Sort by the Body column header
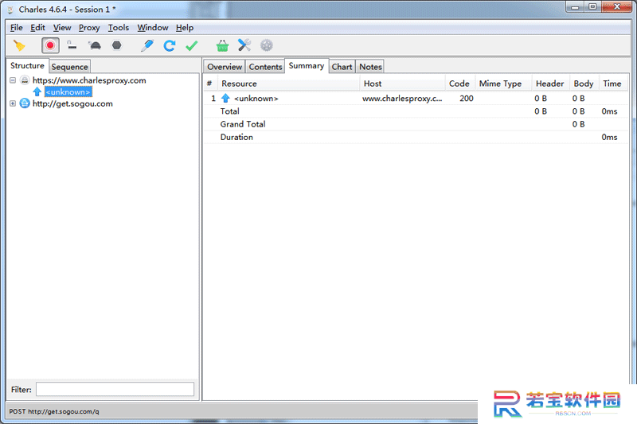 click(584, 84)
